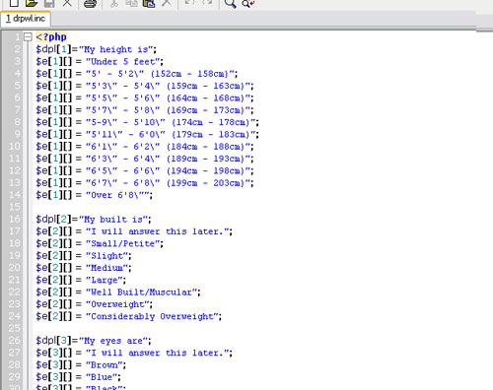Click the string "Brown"
The image size is (493, 390).
click(105, 365)
